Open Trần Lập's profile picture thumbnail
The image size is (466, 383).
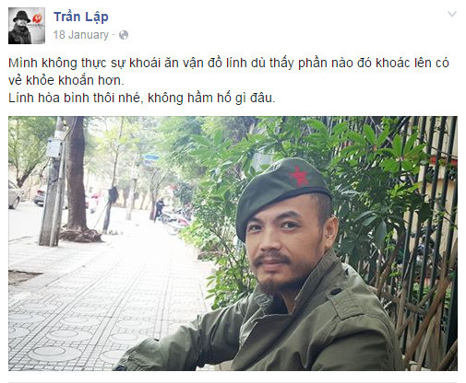pyautogui.click(x=27, y=26)
